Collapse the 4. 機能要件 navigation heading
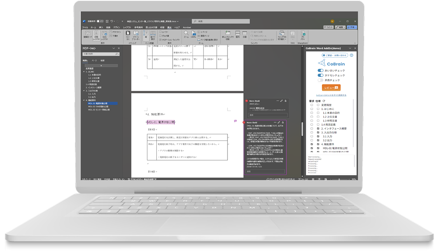Screen dimensions: 436x251 click(x=84, y=100)
